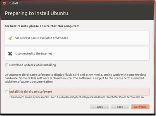Click the 'Preparing to install Ubuntu' heading

coord(36,13)
